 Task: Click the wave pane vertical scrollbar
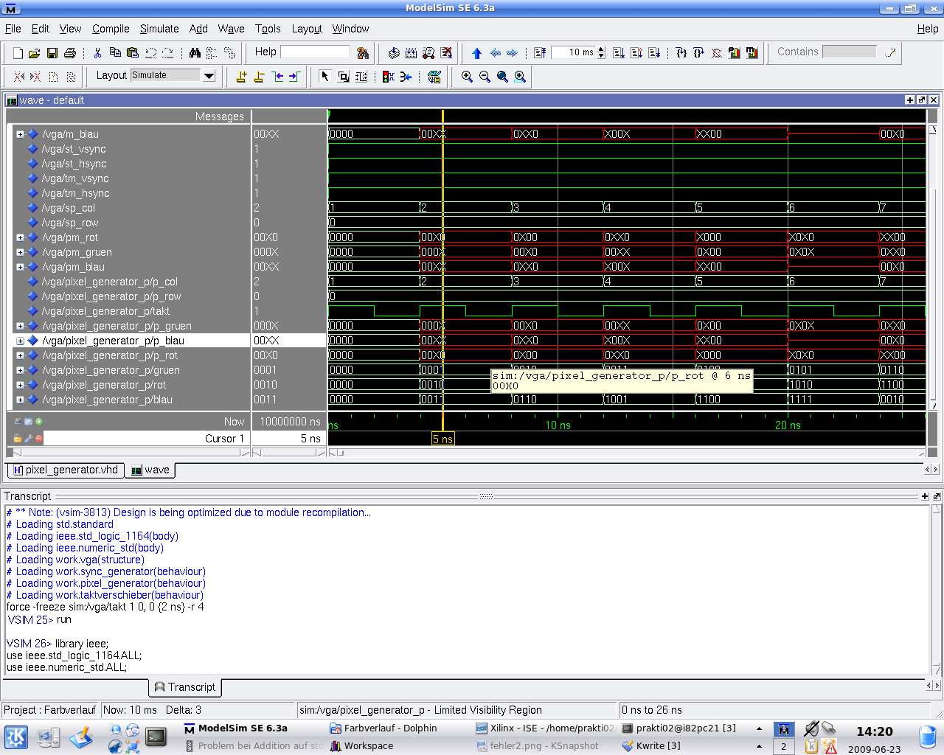coord(932,267)
